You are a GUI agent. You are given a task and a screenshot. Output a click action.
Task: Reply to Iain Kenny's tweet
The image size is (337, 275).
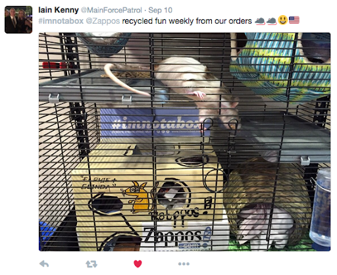[44, 264]
